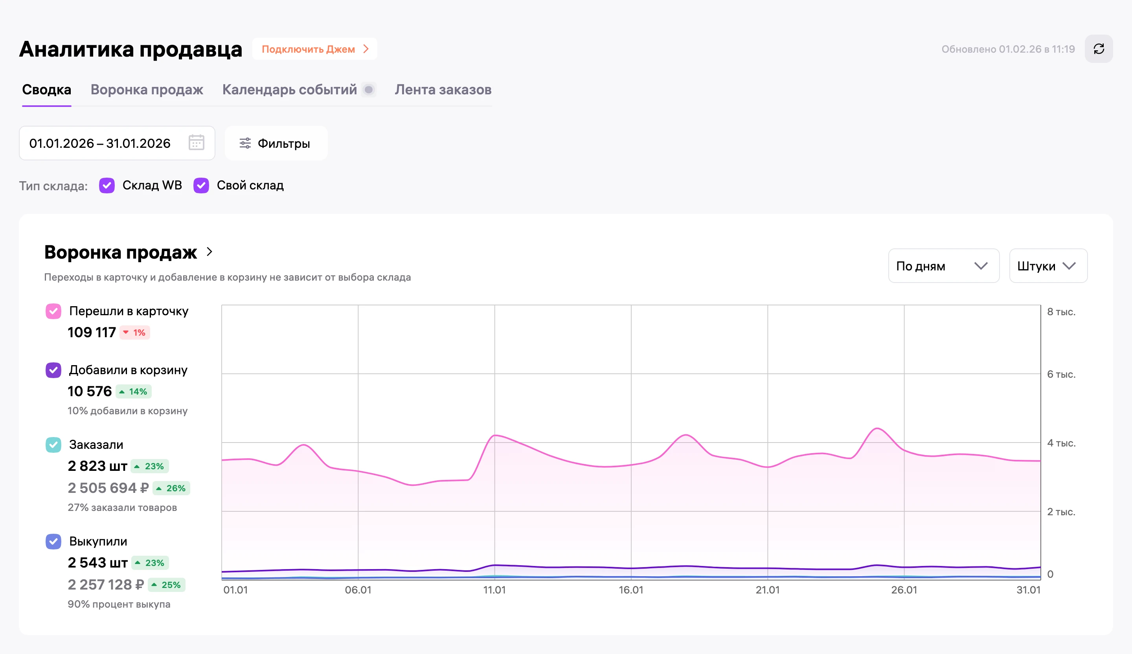The width and height of the screenshot is (1132, 654).
Task: Uncheck the Склад WB checkbox
Action: point(107,186)
